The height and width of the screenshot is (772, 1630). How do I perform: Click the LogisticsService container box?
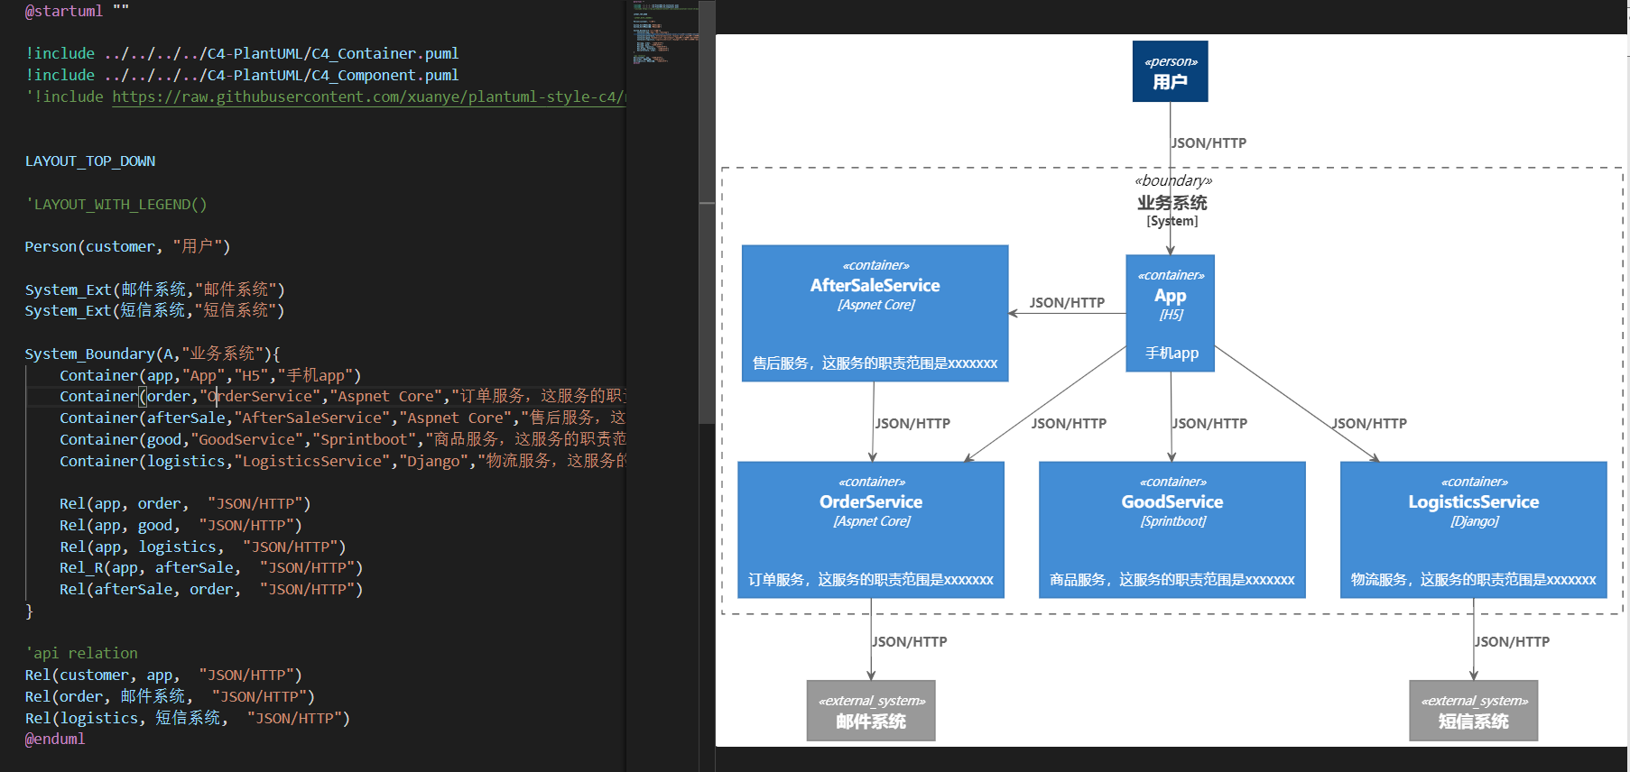1474,529
